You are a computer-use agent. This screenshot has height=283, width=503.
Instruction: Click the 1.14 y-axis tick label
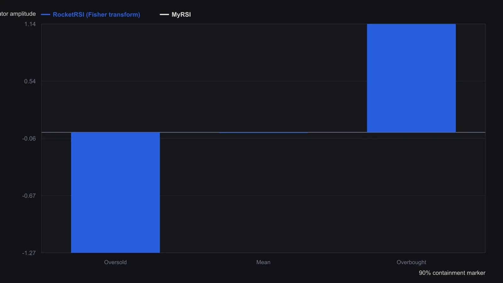click(x=30, y=24)
